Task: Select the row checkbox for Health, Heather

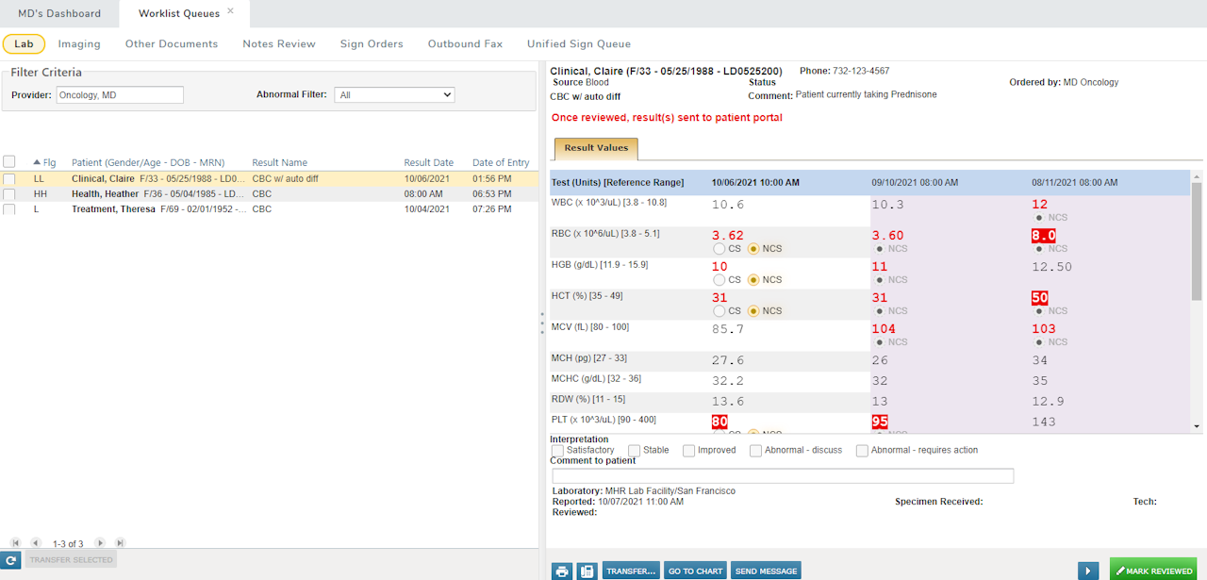Action: [x=8, y=193]
